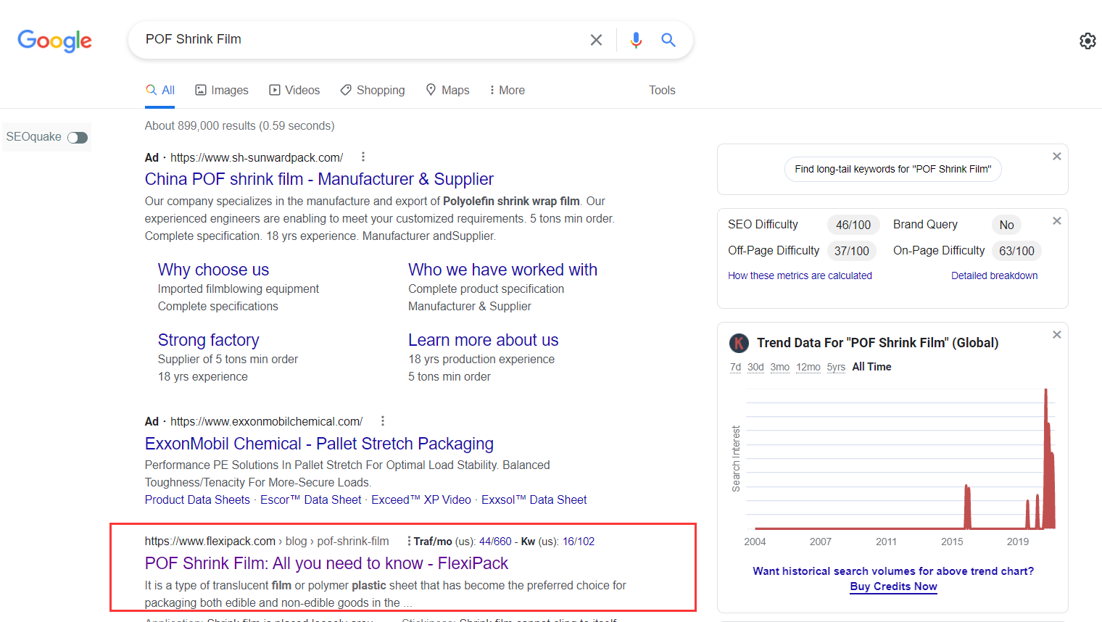Open POF Shrink Film FlexiPack result
Viewport: 1102px width, 622px height.
326,563
